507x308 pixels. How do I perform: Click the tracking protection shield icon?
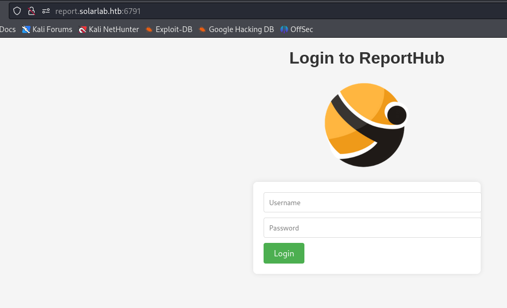tap(18, 11)
